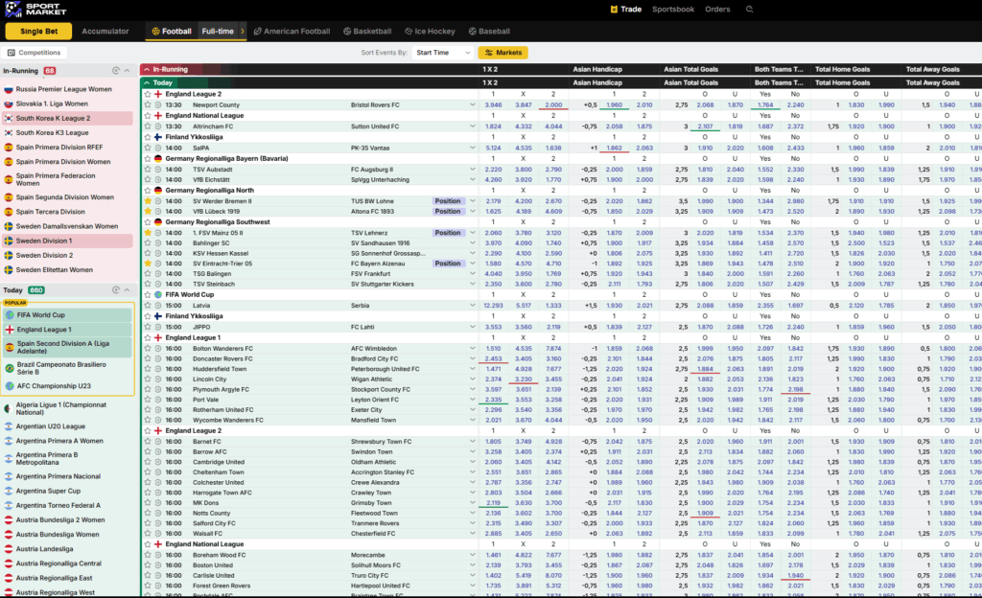
Task: Favorite the Altrincham FC match star
Action: tap(147, 126)
